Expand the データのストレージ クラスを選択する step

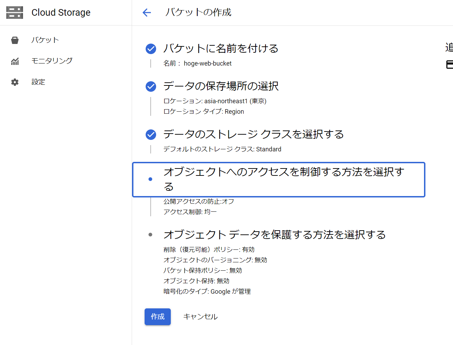[x=253, y=134]
